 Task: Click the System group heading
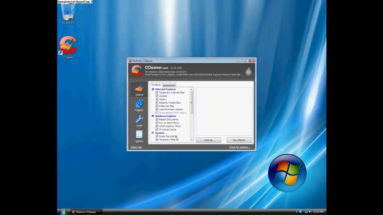[x=160, y=133]
